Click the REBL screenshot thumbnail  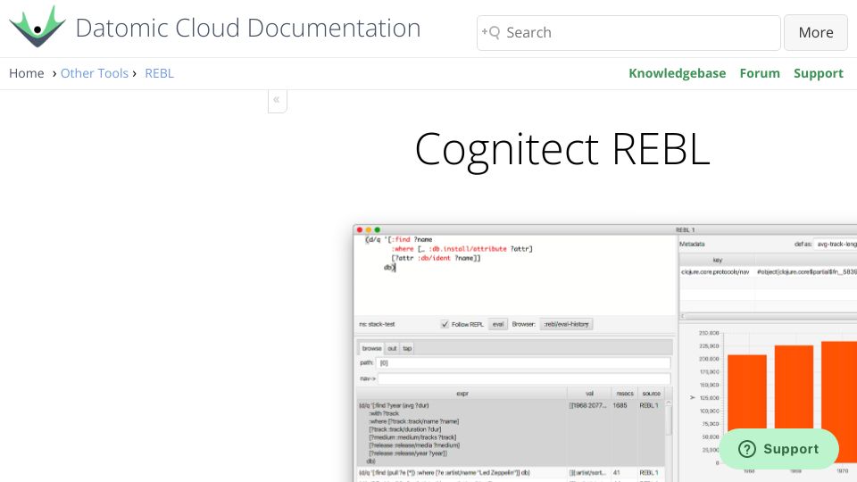coord(604,353)
